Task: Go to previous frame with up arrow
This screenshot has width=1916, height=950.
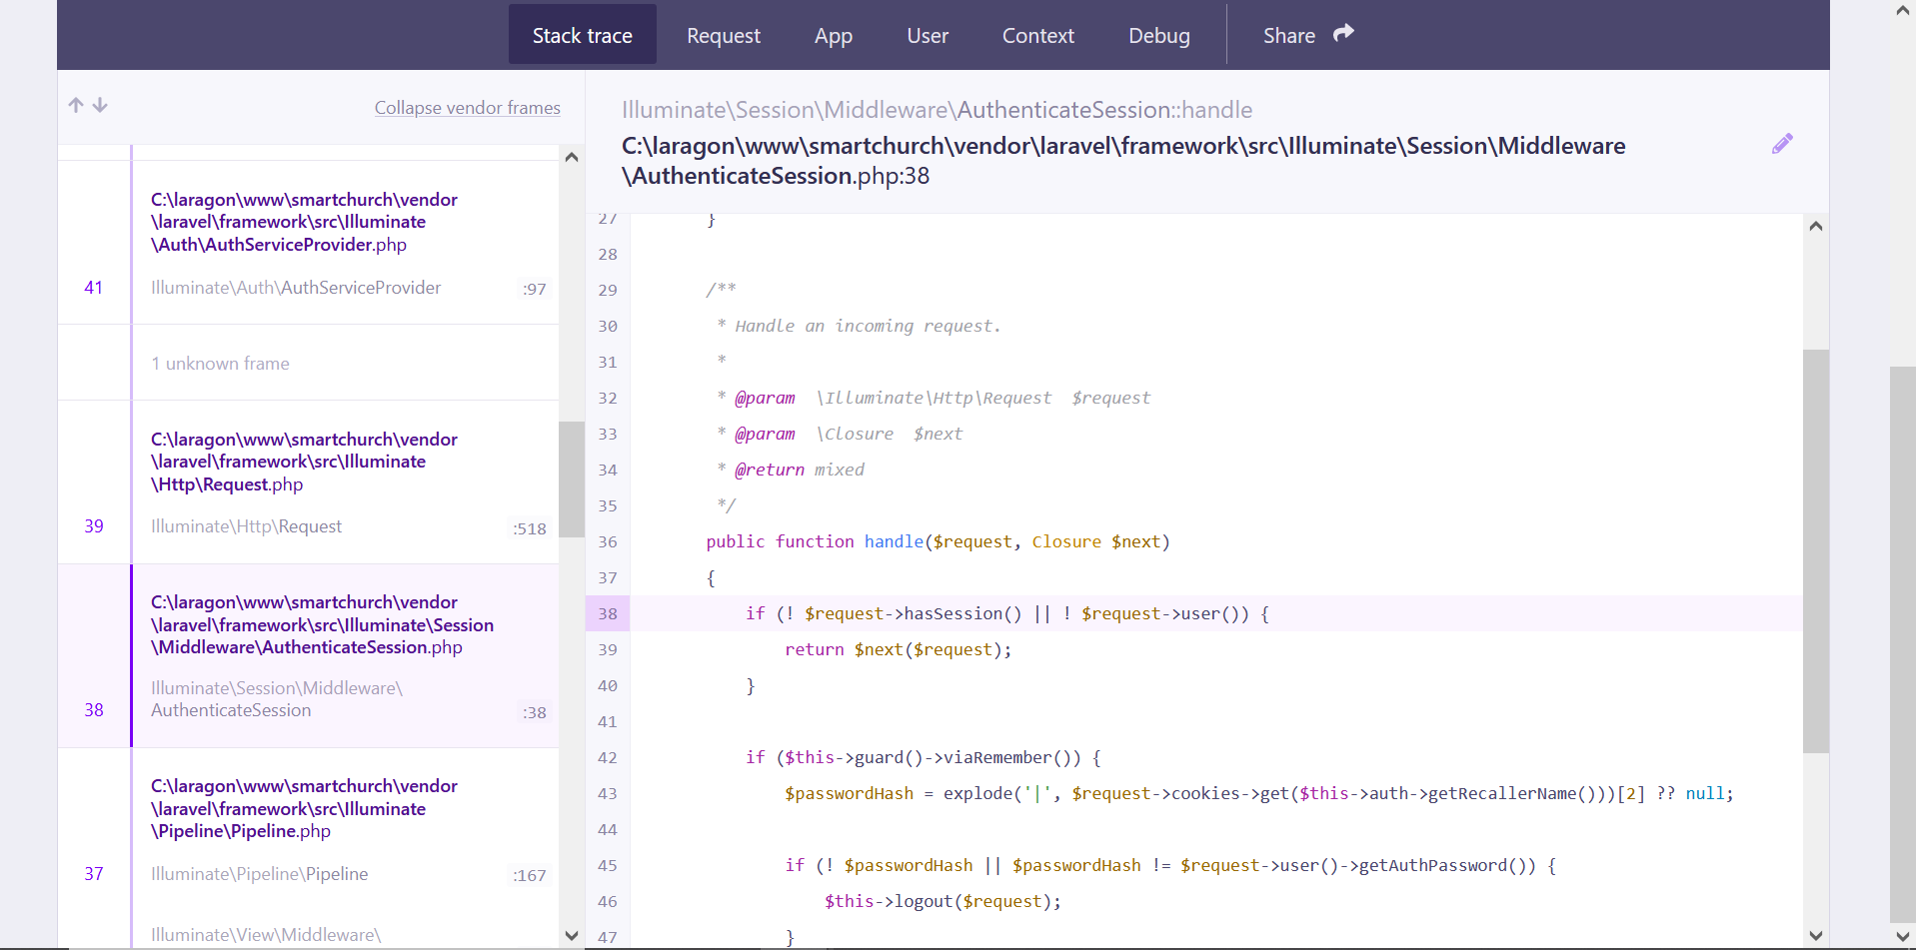Action: point(76,105)
